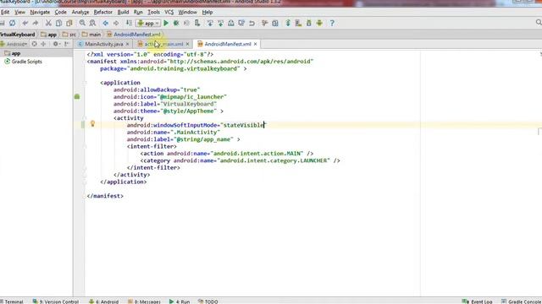This screenshot has width=542, height=304.
Task: Open the Run menu
Action: coord(138,12)
